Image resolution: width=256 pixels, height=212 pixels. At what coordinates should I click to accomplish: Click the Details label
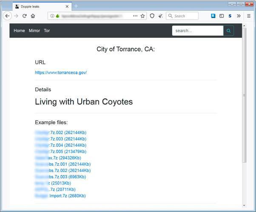point(43,89)
